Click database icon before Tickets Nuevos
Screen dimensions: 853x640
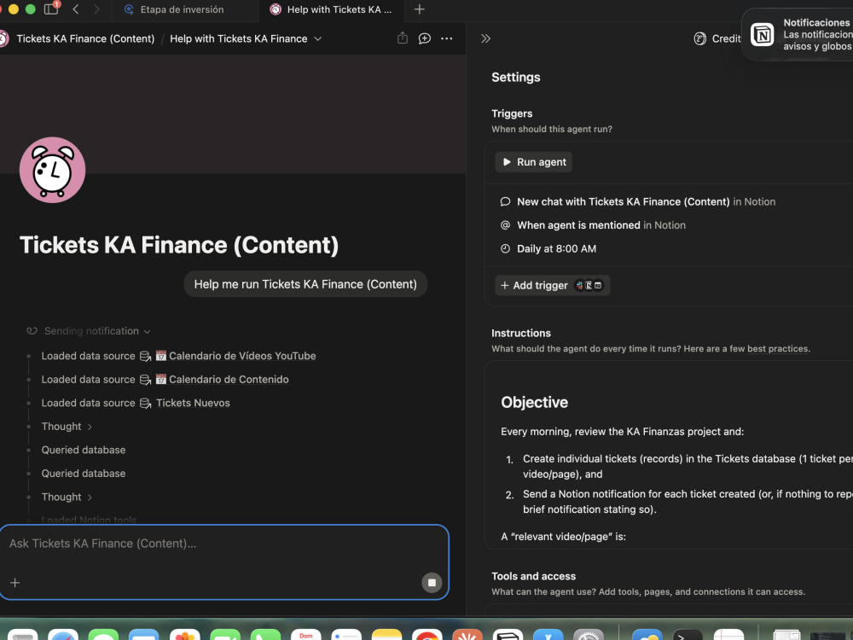click(145, 403)
